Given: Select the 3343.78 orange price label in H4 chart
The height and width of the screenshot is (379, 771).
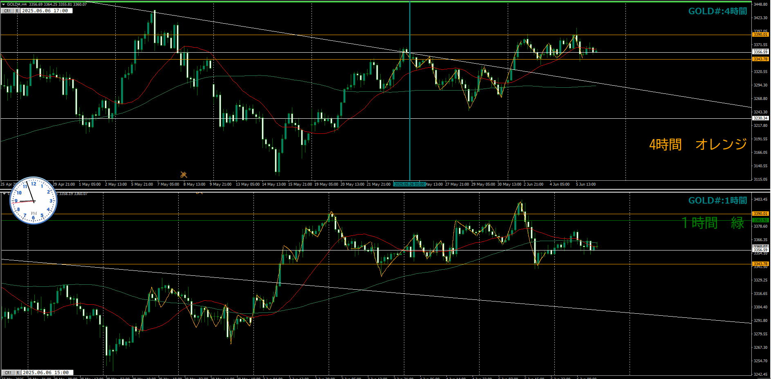Looking at the screenshot, I should [760, 59].
